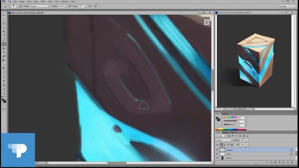
Task: Change screen mode from toolbox
Action: coord(4,109)
